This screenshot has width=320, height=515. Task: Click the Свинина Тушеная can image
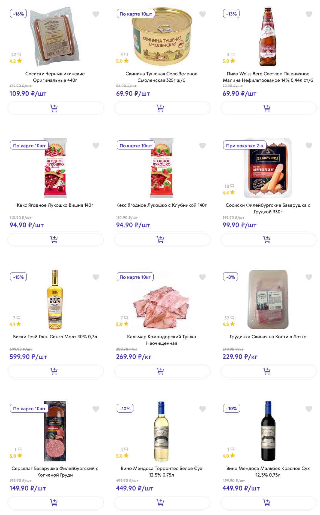[162, 37]
